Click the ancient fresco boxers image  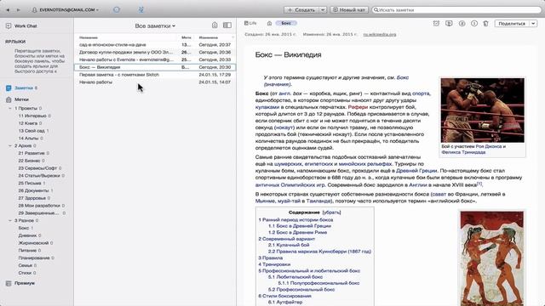[492, 258]
